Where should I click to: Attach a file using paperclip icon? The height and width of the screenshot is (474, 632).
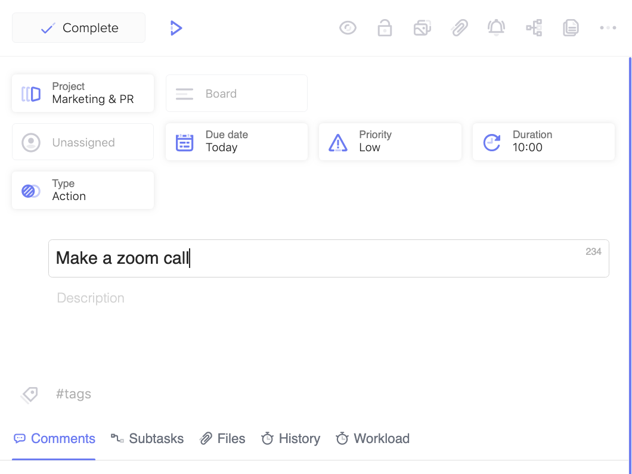pyautogui.click(x=459, y=28)
